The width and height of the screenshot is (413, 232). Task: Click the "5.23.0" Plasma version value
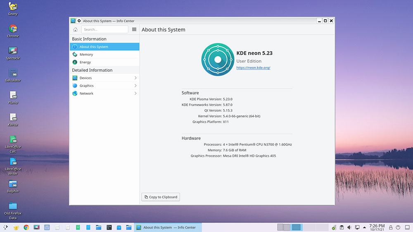point(228,99)
